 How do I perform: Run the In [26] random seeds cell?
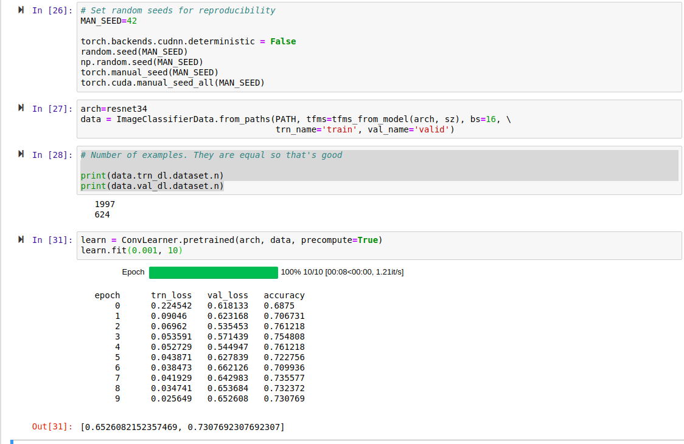click(x=21, y=10)
